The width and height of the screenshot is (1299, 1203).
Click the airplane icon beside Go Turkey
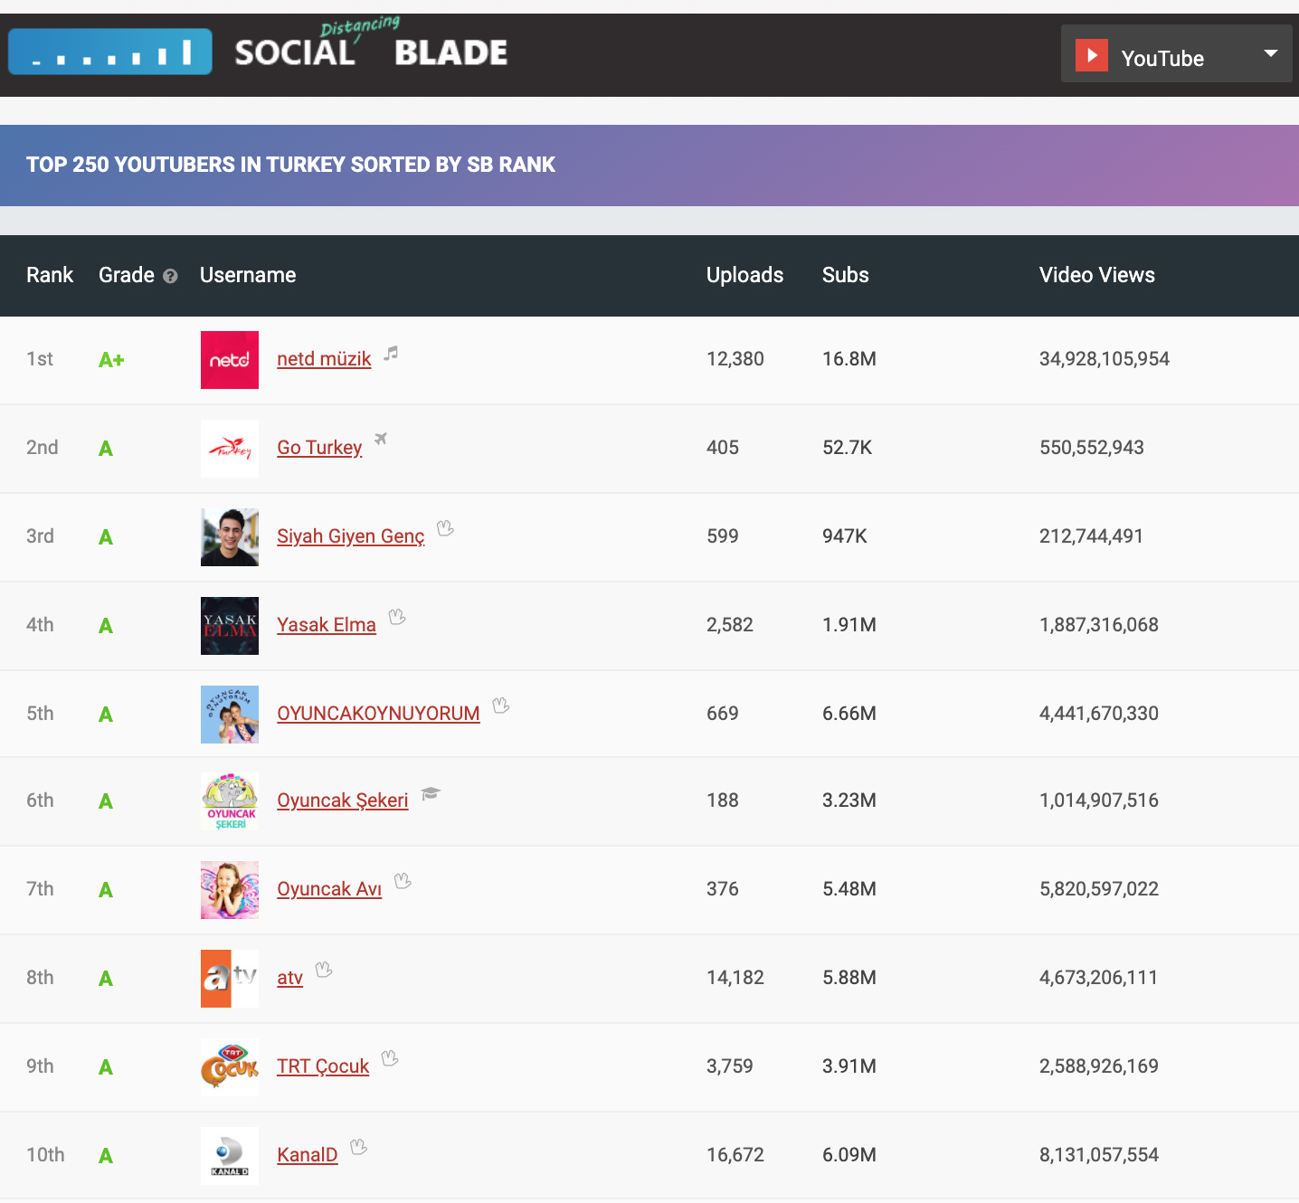[381, 439]
